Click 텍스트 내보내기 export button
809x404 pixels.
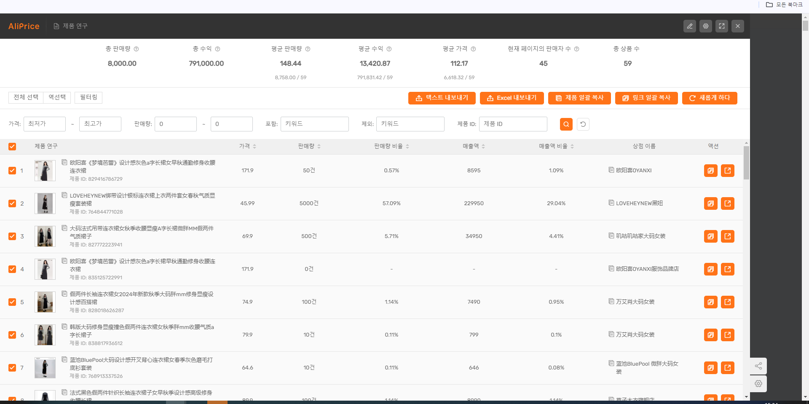coord(442,98)
